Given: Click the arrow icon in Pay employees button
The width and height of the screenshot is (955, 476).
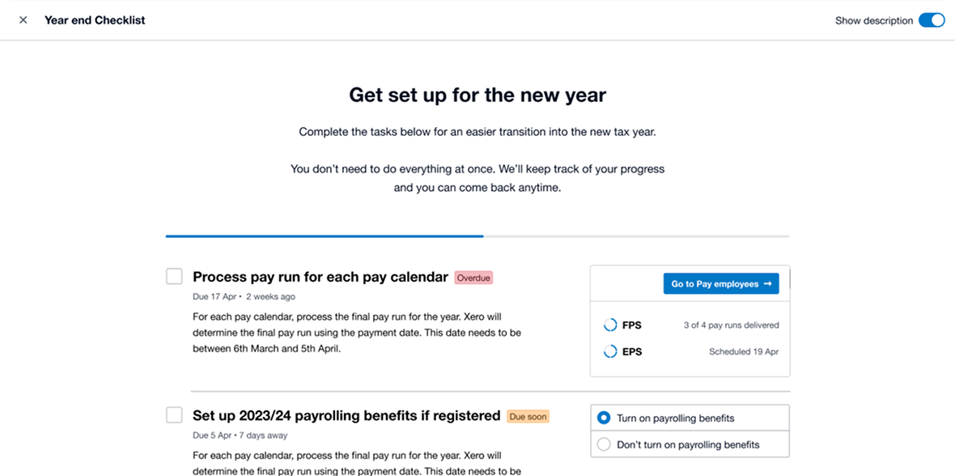Looking at the screenshot, I should click(767, 284).
